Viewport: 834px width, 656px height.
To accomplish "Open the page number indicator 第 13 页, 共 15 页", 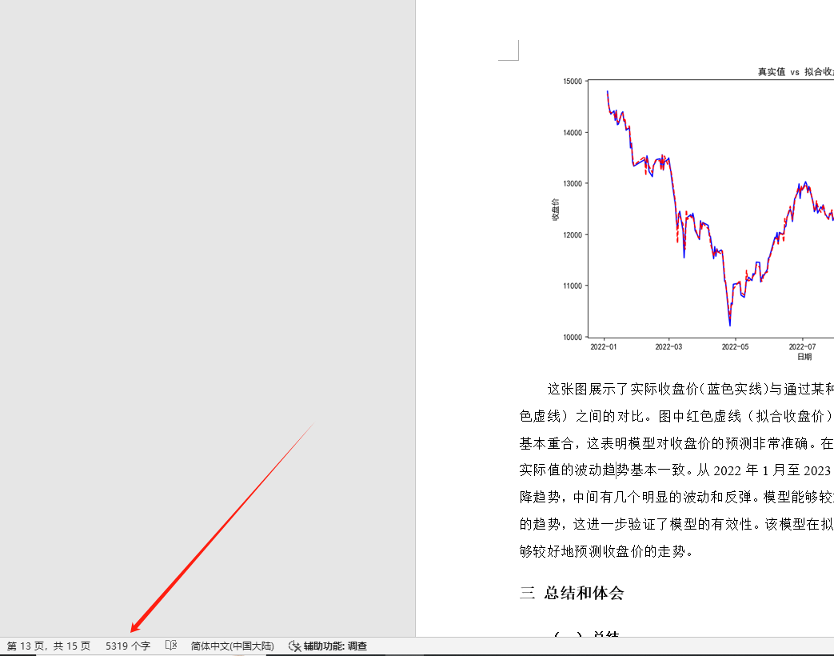I will click(x=49, y=646).
